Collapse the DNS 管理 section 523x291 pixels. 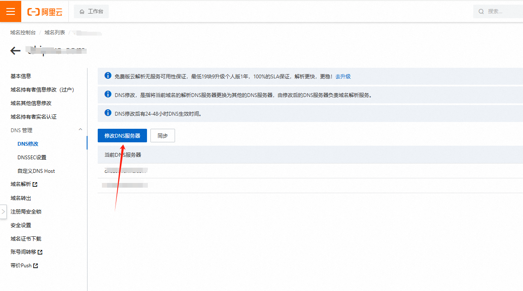click(80, 130)
